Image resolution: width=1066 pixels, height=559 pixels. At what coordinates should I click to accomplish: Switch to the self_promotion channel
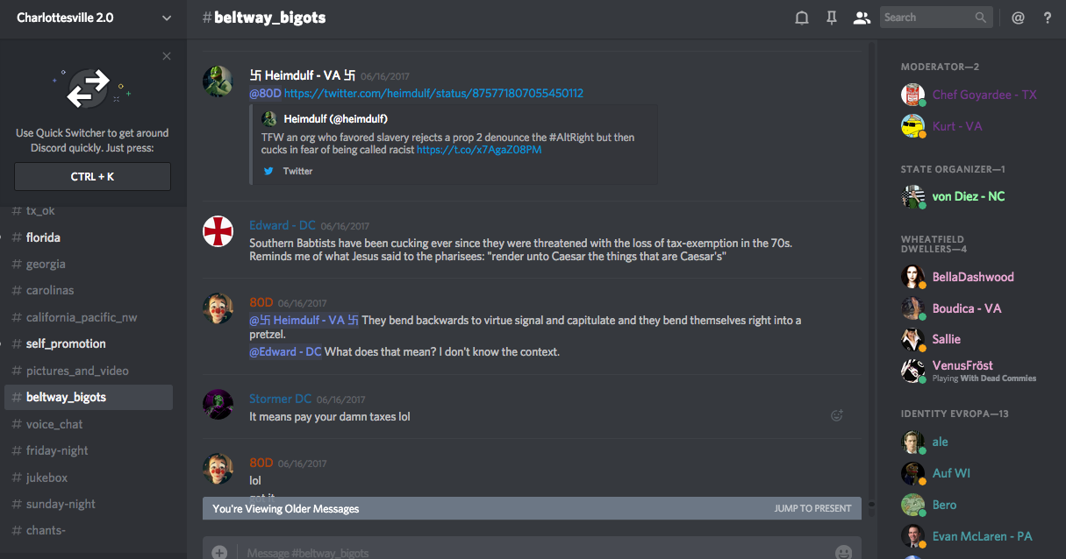pyautogui.click(x=66, y=343)
